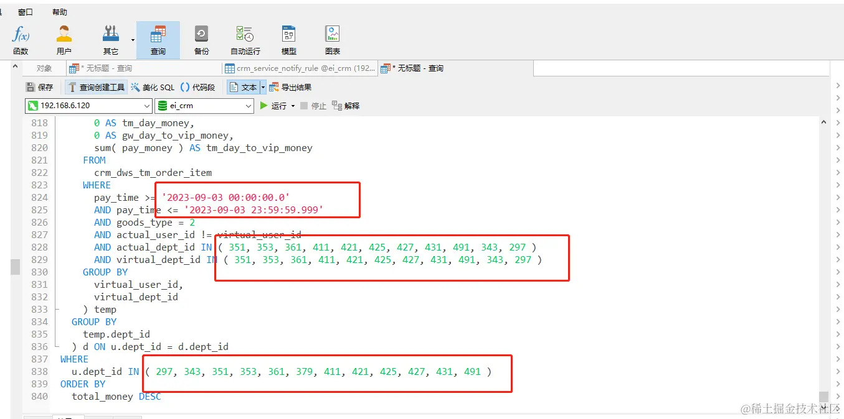
Task: Click the ') temp' alias on line 833
Action: 100,309
